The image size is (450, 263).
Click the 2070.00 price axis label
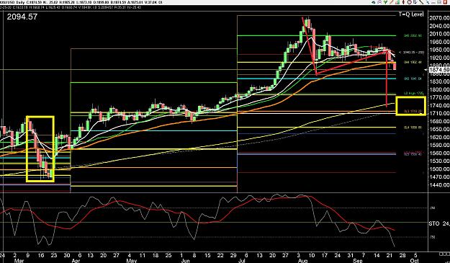(x=439, y=18)
